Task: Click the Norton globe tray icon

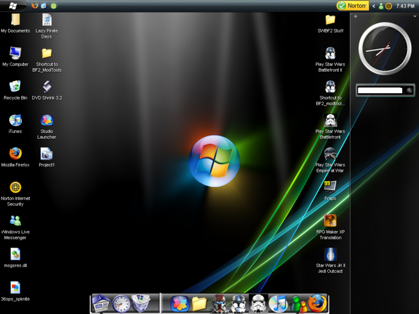Action: coord(389,6)
